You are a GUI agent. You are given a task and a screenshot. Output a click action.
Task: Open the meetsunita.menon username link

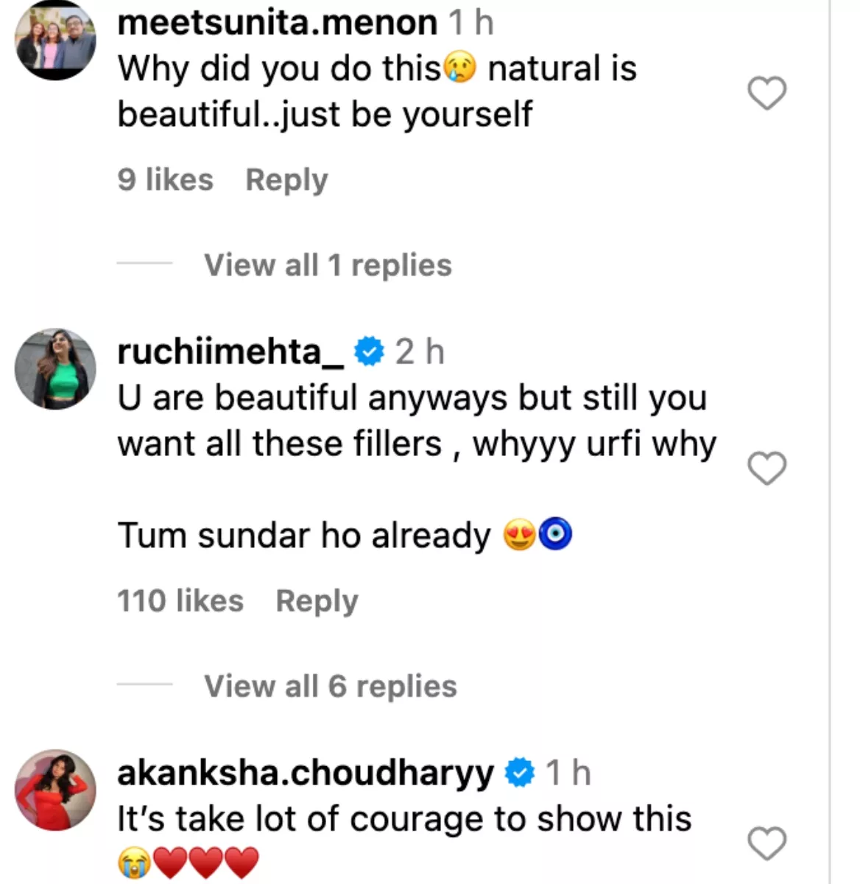pyautogui.click(x=277, y=23)
